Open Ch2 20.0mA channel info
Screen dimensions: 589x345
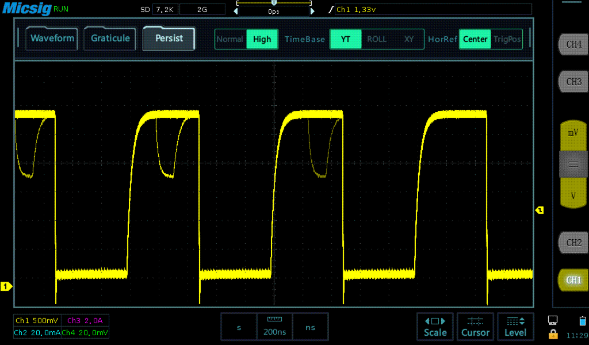coord(37,332)
